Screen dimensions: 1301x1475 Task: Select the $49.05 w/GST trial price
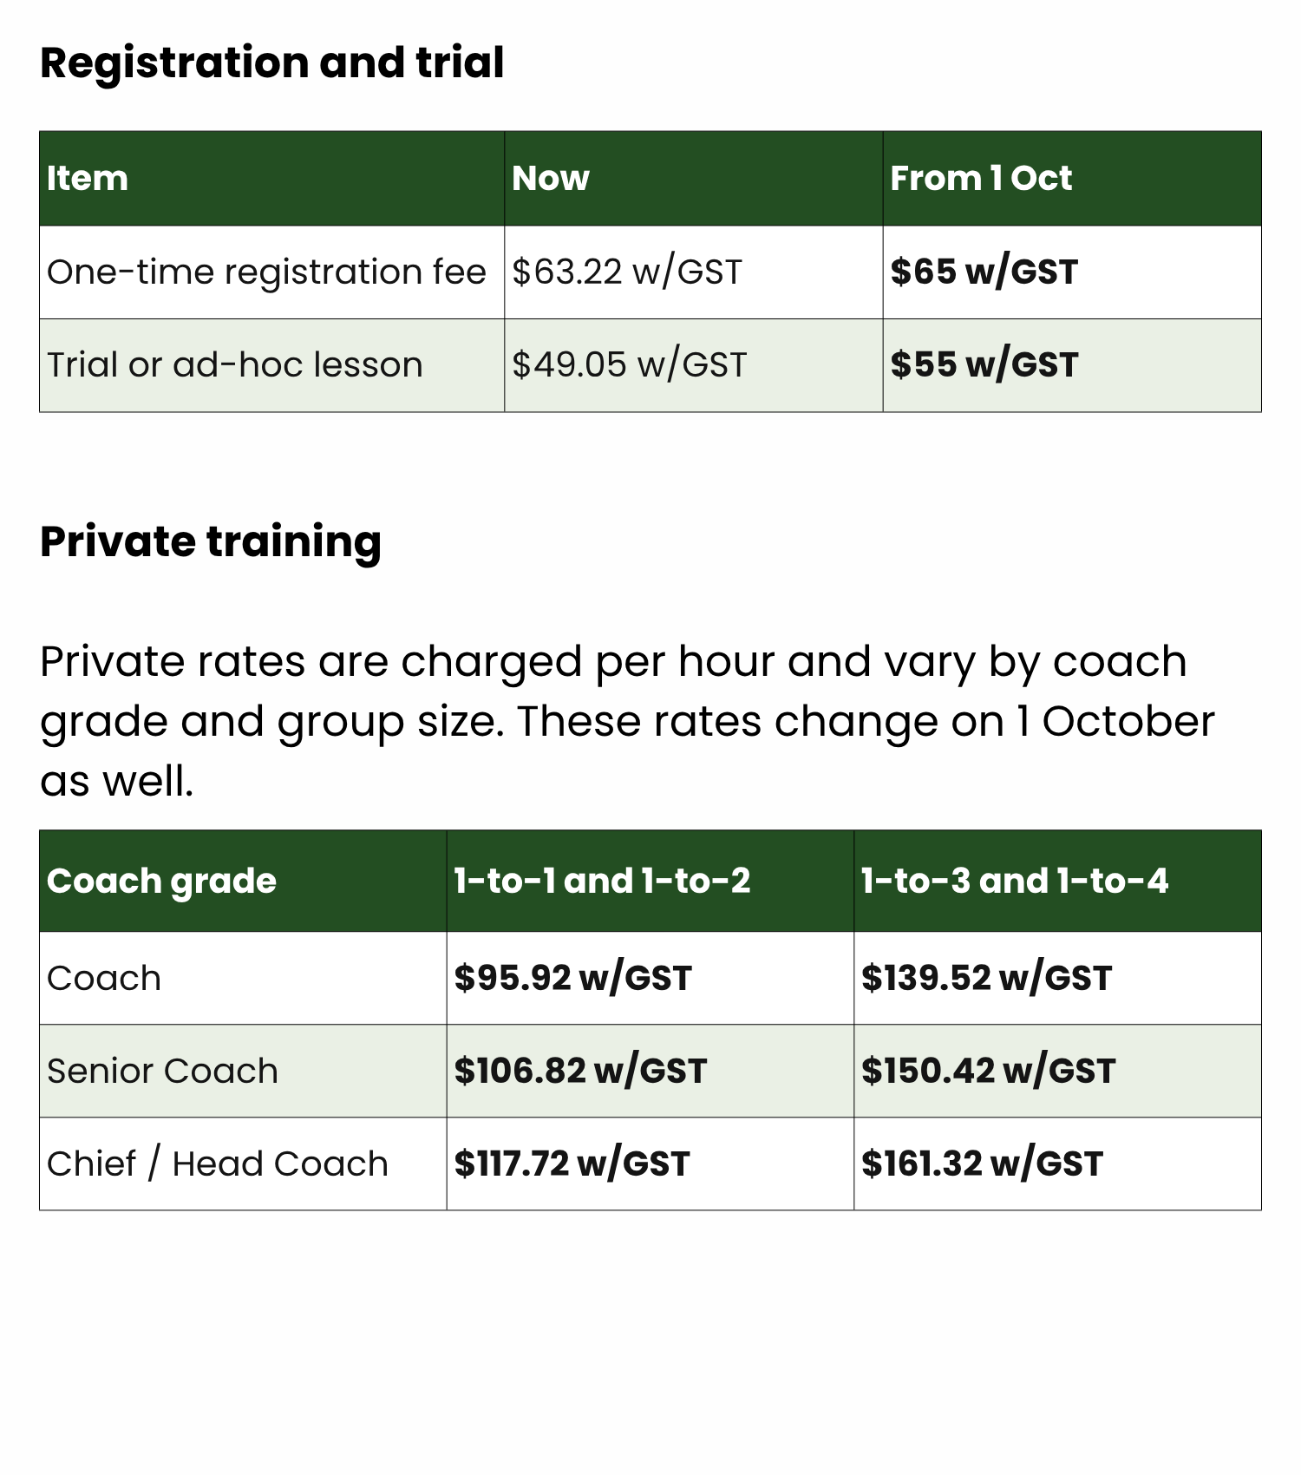[629, 365]
